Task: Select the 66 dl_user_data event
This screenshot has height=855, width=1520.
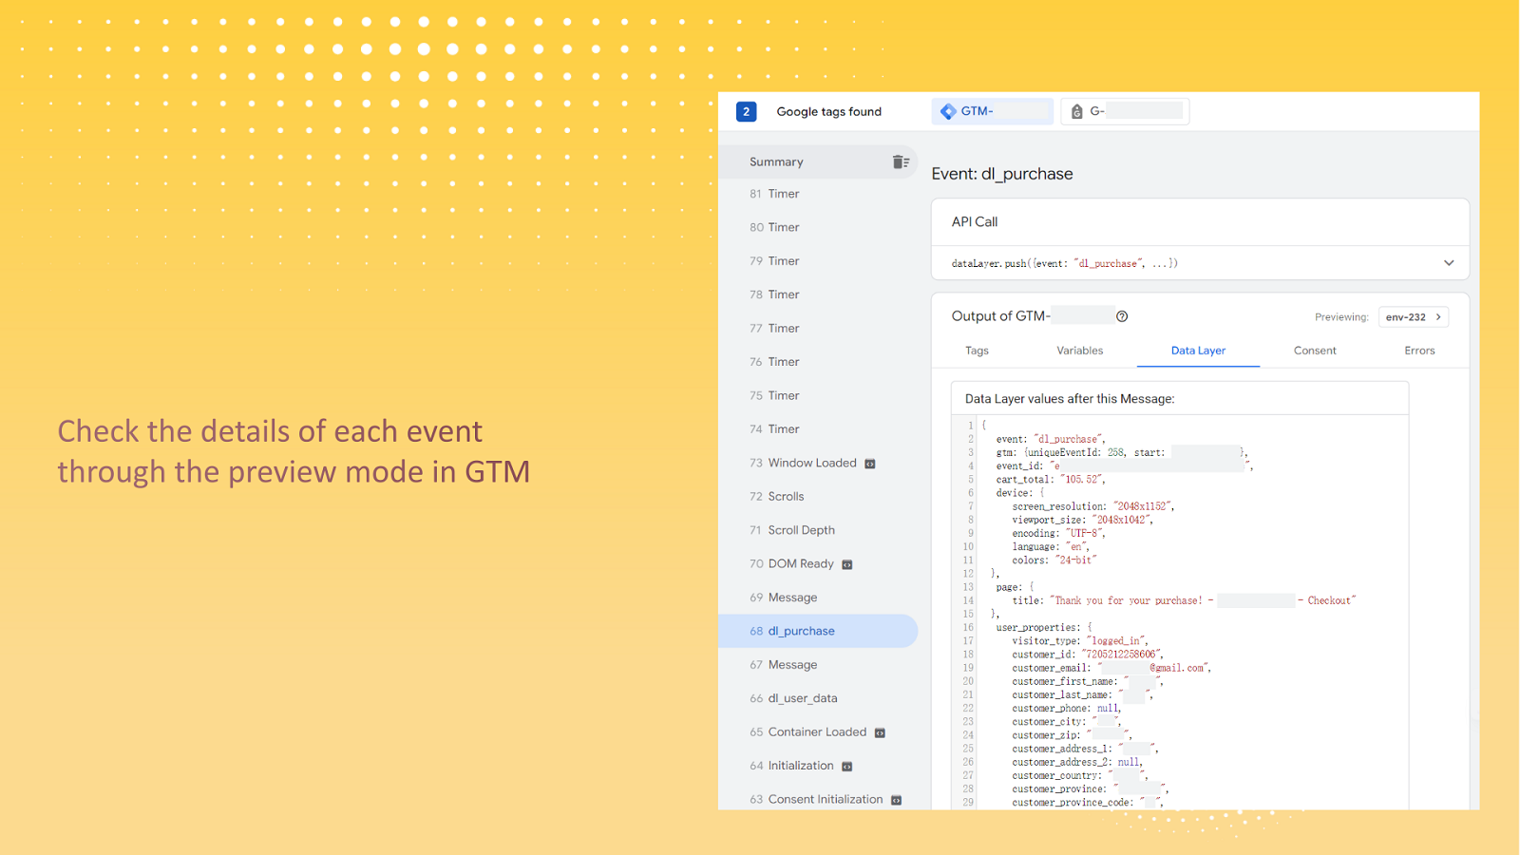Action: [x=802, y=698]
